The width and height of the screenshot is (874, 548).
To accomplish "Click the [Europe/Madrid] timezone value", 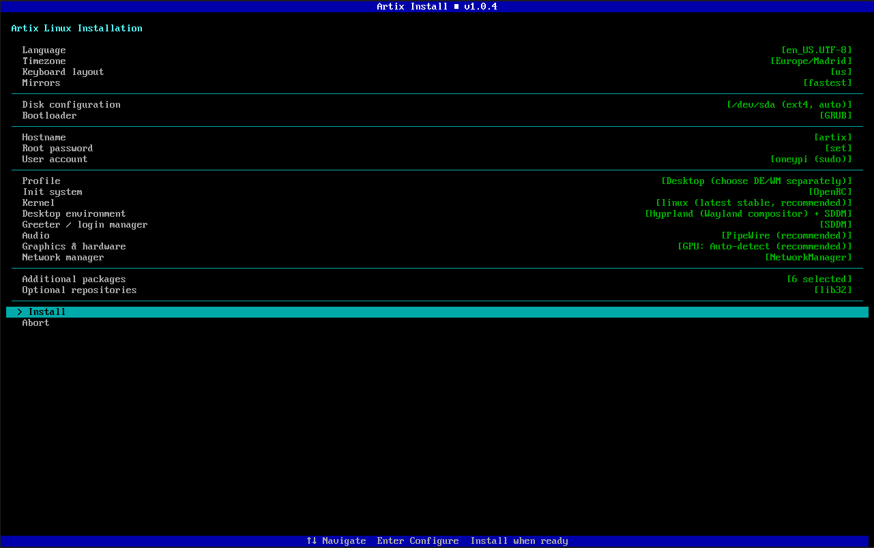I will click(811, 61).
